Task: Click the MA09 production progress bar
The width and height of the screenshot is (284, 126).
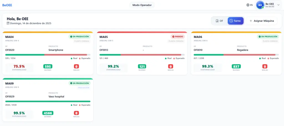Action: pyautogui.click(x=48, y=101)
